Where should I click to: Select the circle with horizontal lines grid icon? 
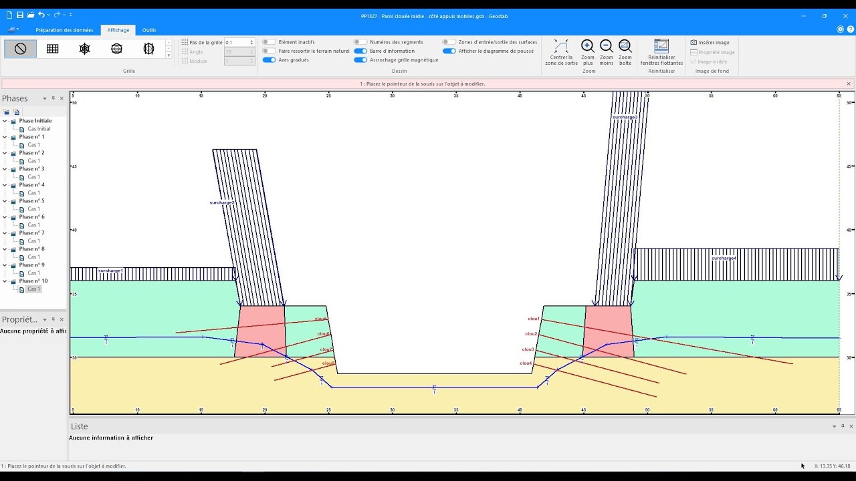point(116,49)
